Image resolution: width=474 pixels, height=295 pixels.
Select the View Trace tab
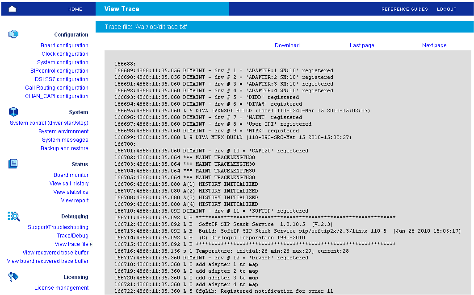pos(122,9)
